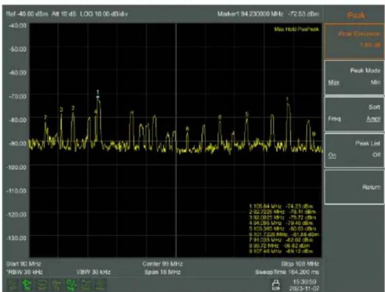Click the 2023-11-07 date readout
Image resolution: width=385 pixels, height=292 pixels.
(305, 288)
